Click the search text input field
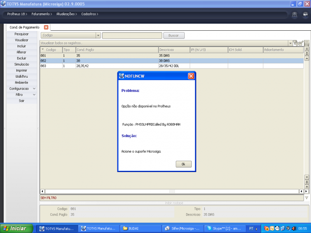This screenshot has width=311, height=233. click(x=132, y=35)
